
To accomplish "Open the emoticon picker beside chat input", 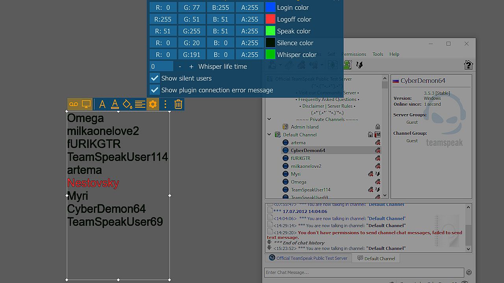I will tap(469, 272).
